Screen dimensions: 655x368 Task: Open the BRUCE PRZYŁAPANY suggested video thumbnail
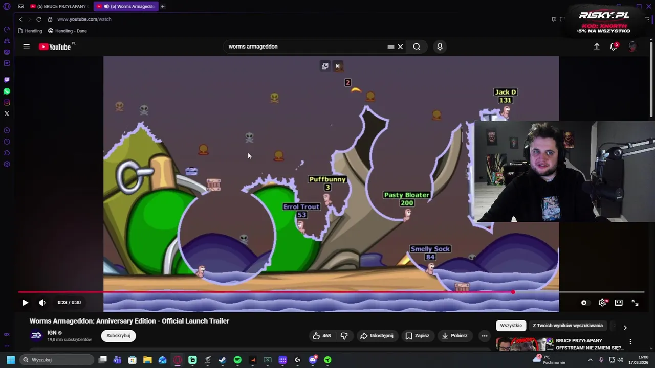pos(524,345)
